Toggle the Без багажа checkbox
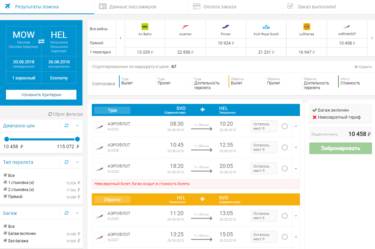The height and width of the screenshot is (249, 375). [x=5, y=240]
